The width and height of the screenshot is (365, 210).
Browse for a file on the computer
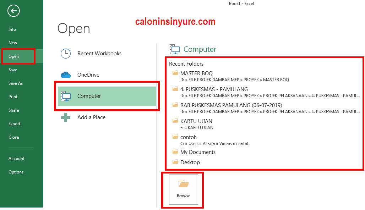[x=184, y=189]
